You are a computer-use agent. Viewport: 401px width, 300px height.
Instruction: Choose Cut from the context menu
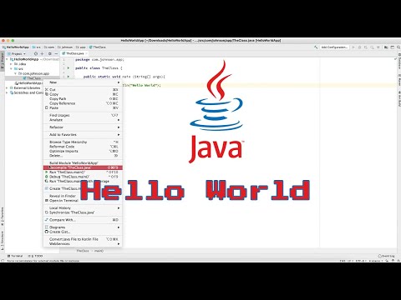click(83, 90)
